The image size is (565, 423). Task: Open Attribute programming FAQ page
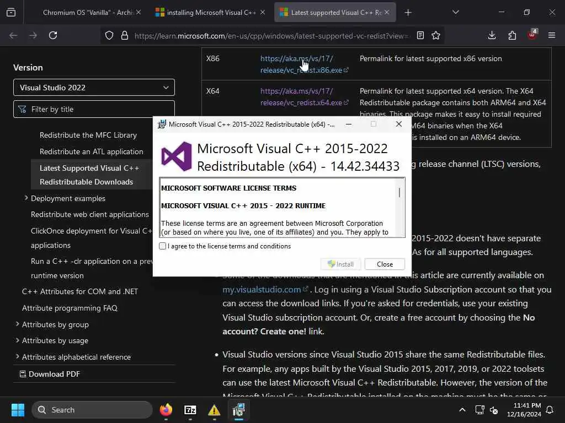(x=70, y=308)
